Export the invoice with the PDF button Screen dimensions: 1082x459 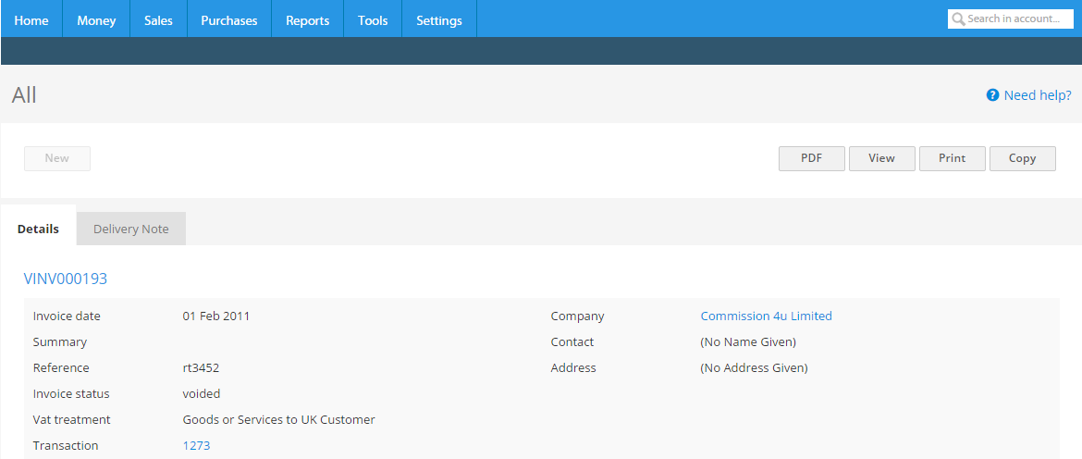tap(811, 158)
